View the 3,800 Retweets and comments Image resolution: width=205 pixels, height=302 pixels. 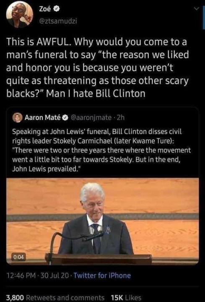click(55, 297)
